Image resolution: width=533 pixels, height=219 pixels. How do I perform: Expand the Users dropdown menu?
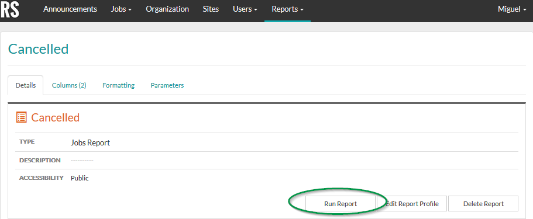pos(245,9)
